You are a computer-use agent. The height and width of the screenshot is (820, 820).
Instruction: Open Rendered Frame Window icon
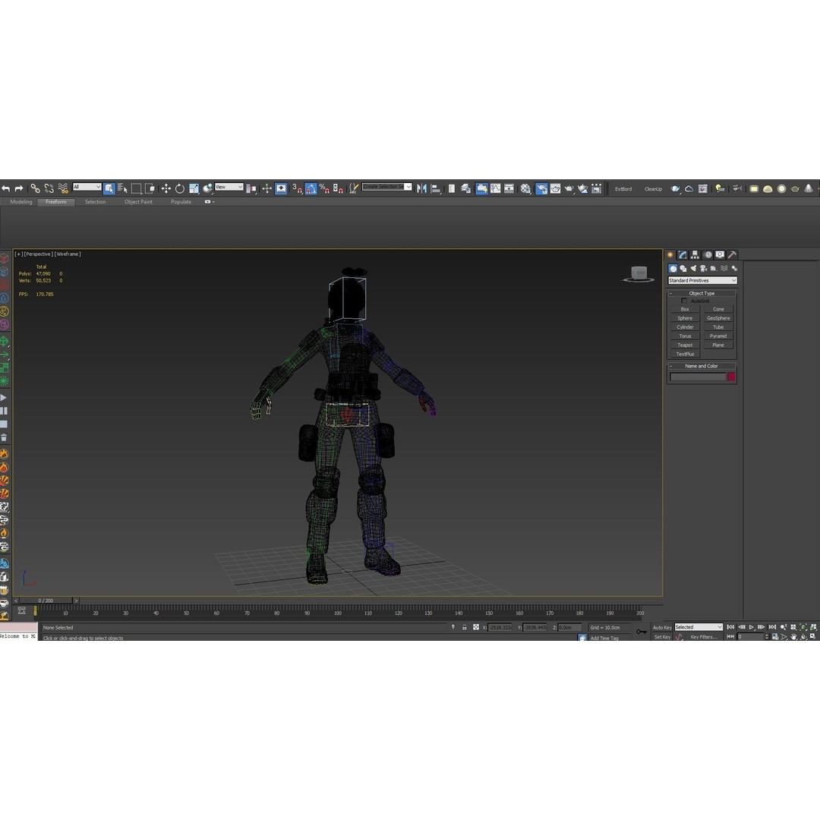(x=555, y=189)
